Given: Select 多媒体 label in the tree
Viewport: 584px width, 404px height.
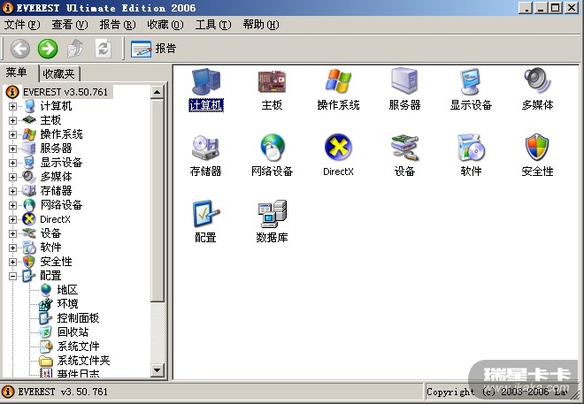Looking at the screenshot, I should (56, 177).
